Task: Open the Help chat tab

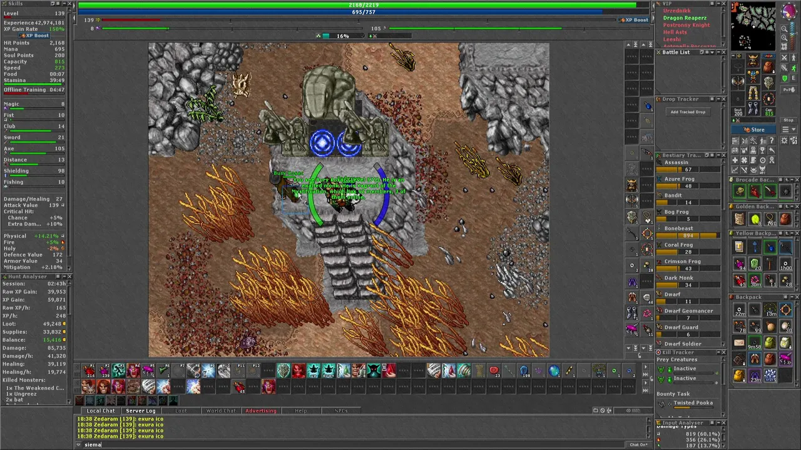Action: coord(301,411)
